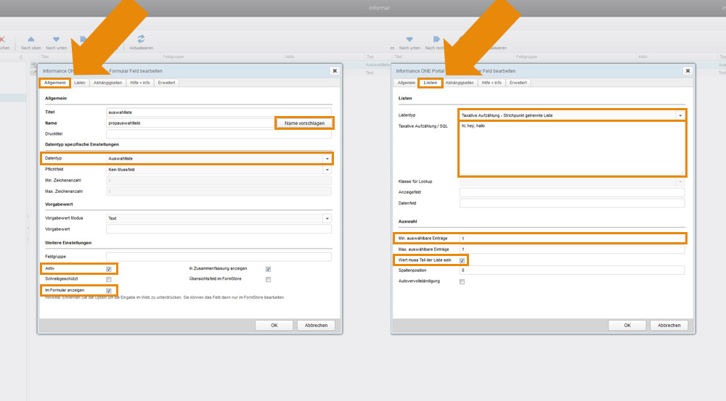
Task: Confirm right dialog with OK button
Action: (627, 325)
